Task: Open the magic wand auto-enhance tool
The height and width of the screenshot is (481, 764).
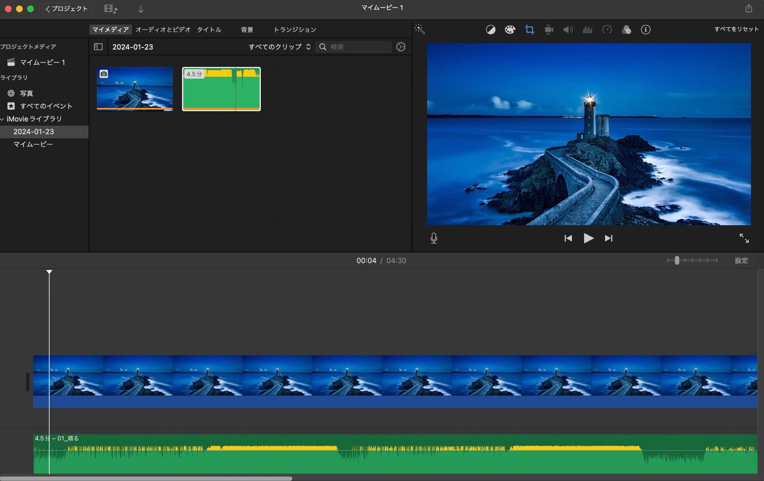Action: coord(420,29)
